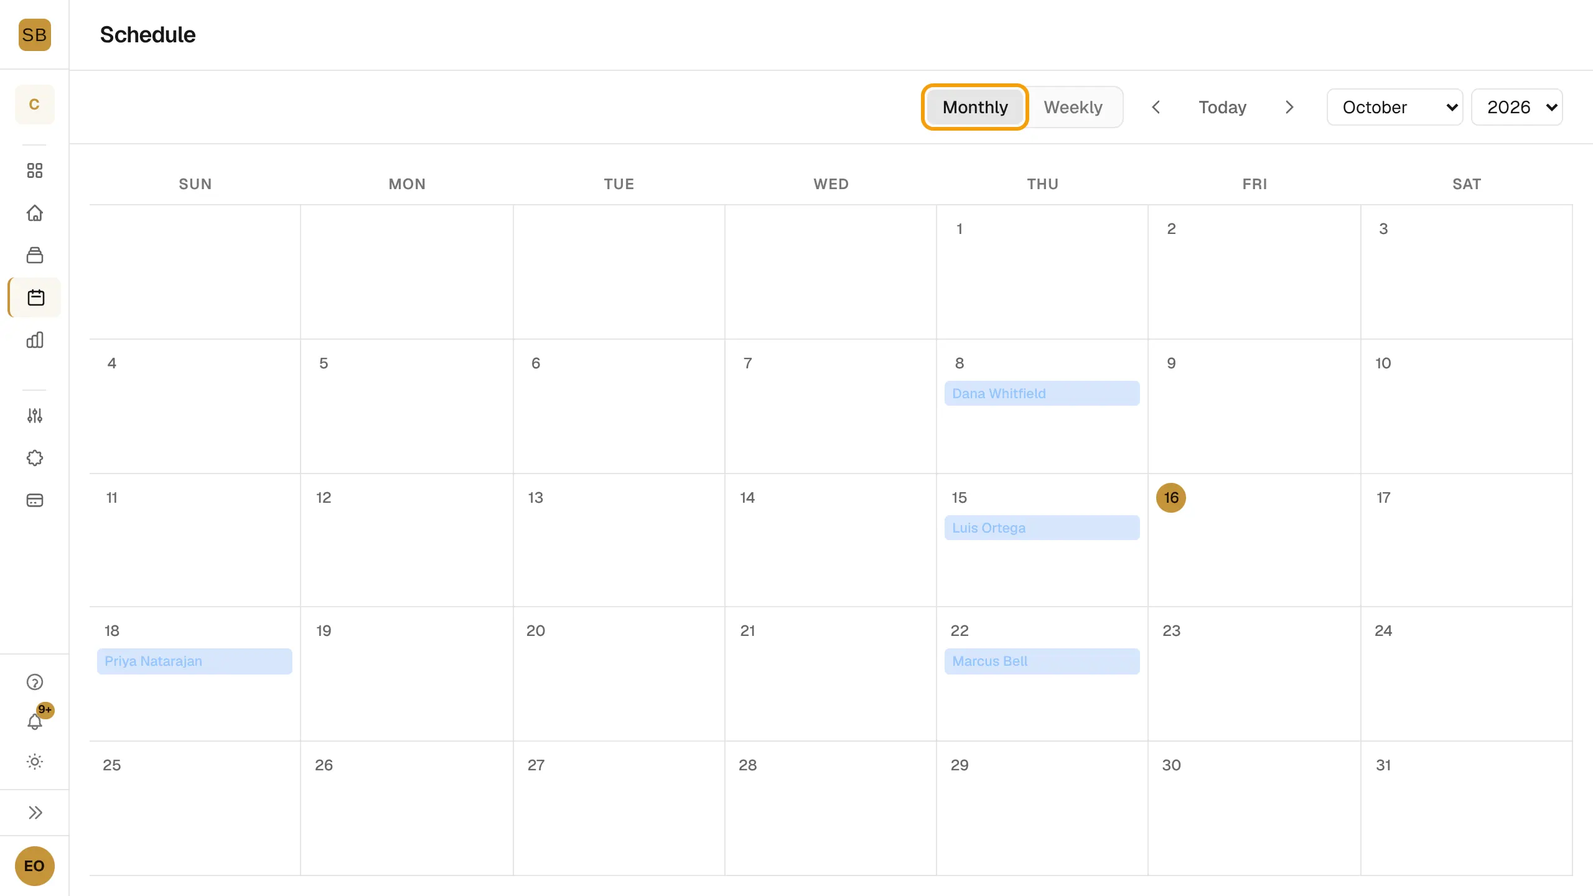Open Luis Ortega event on the 15th
The width and height of the screenshot is (1593, 896).
tap(1042, 528)
